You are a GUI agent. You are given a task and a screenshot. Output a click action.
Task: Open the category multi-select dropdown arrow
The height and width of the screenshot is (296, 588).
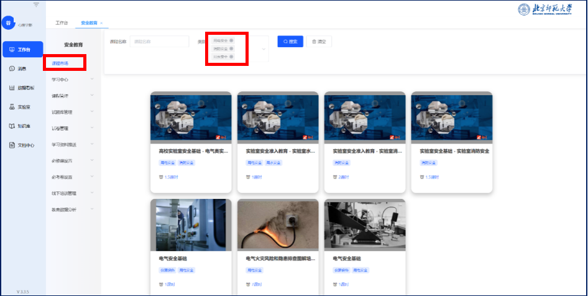(264, 49)
